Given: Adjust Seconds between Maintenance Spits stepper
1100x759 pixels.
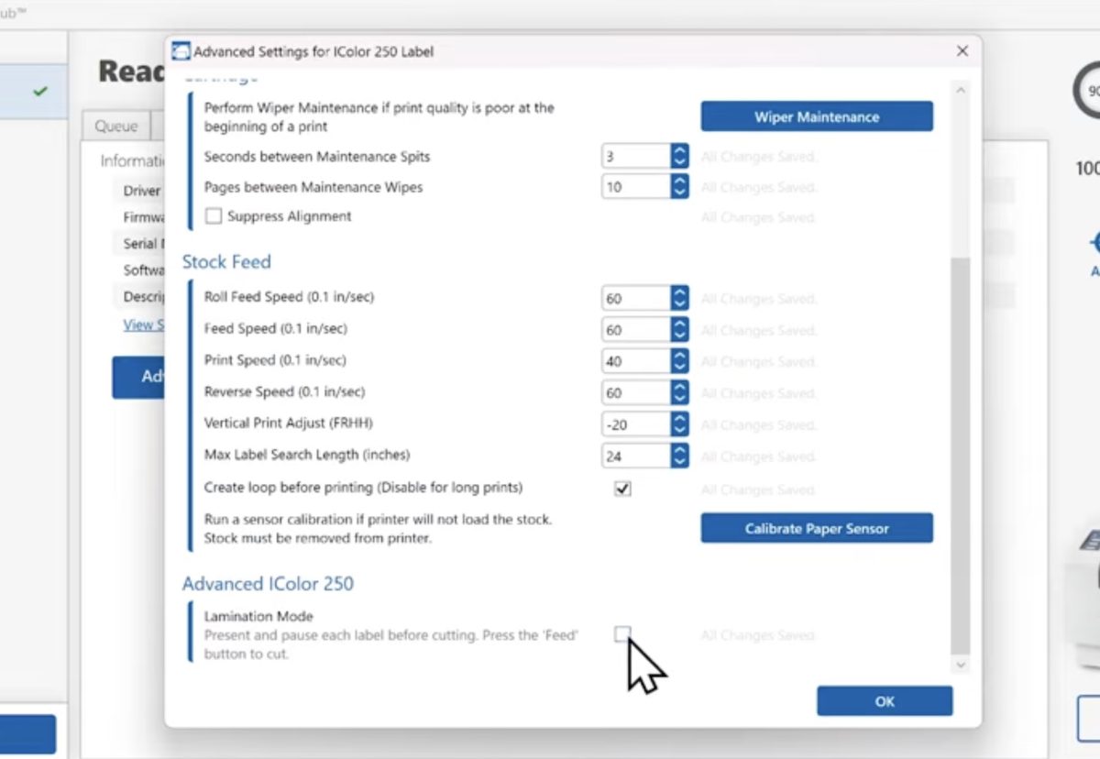Looking at the screenshot, I should (x=679, y=157).
